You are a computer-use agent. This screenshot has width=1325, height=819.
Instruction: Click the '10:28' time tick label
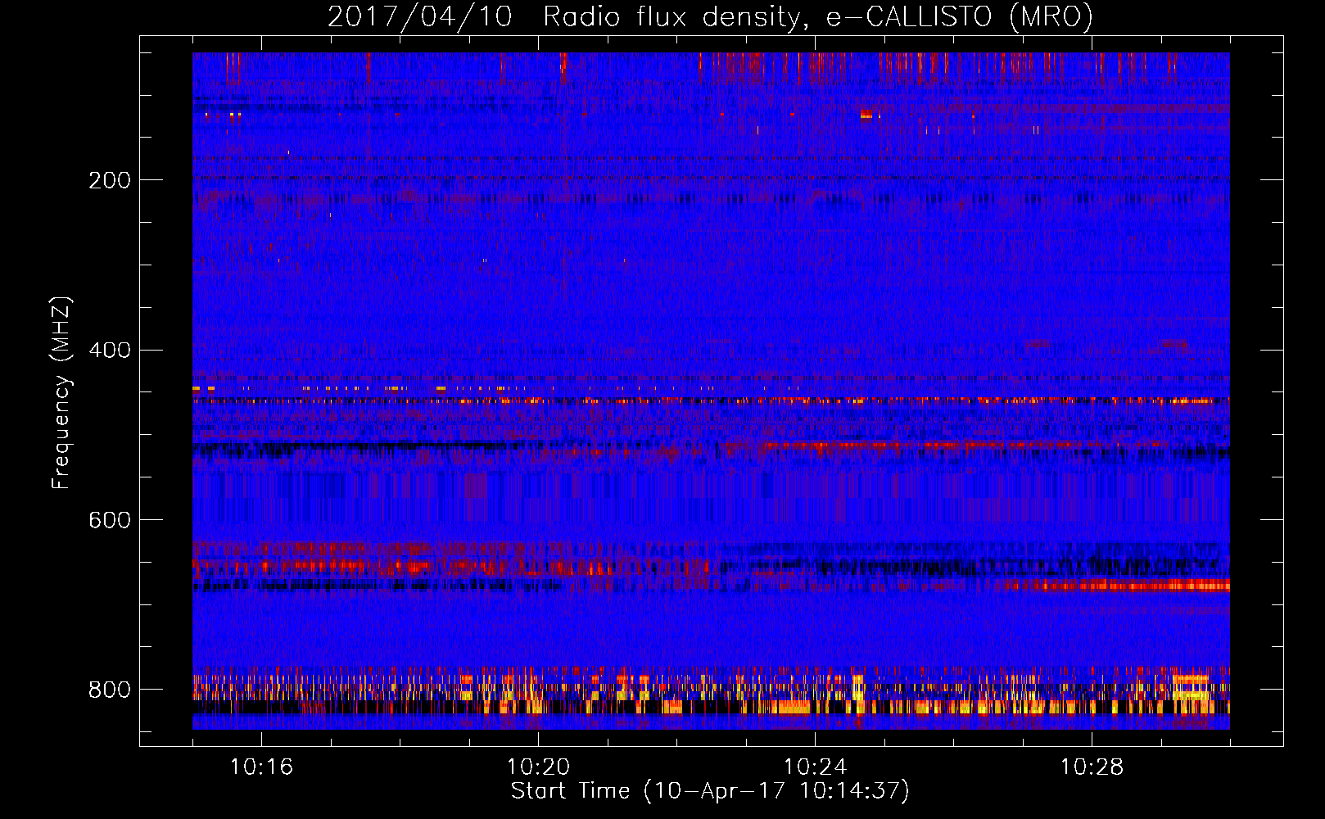click(x=1092, y=767)
